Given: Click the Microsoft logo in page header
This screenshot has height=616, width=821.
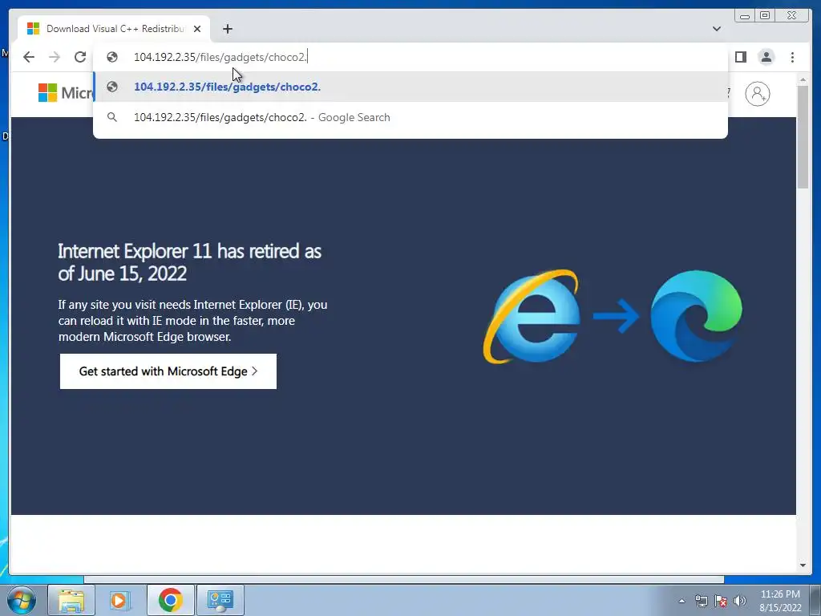Looking at the screenshot, I should tap(66, 93).
